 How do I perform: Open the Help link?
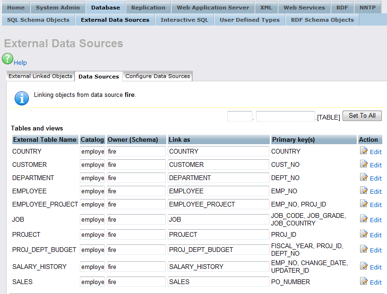point(20,62)
